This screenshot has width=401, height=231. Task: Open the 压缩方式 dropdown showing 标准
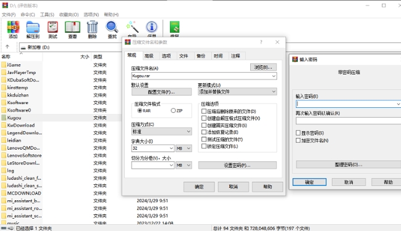[x=188, y=132]
